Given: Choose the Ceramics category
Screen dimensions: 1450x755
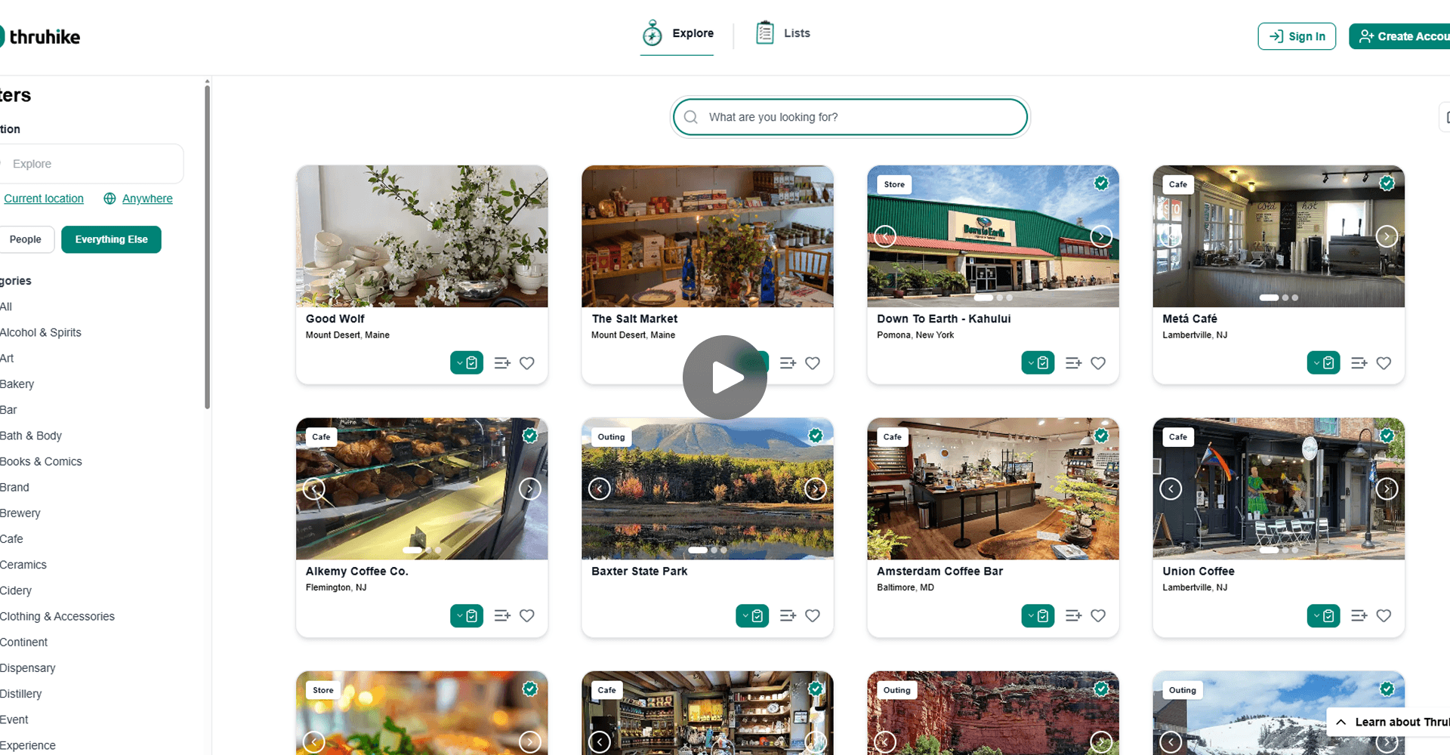Looking at the screenshot, I should 23,565.
